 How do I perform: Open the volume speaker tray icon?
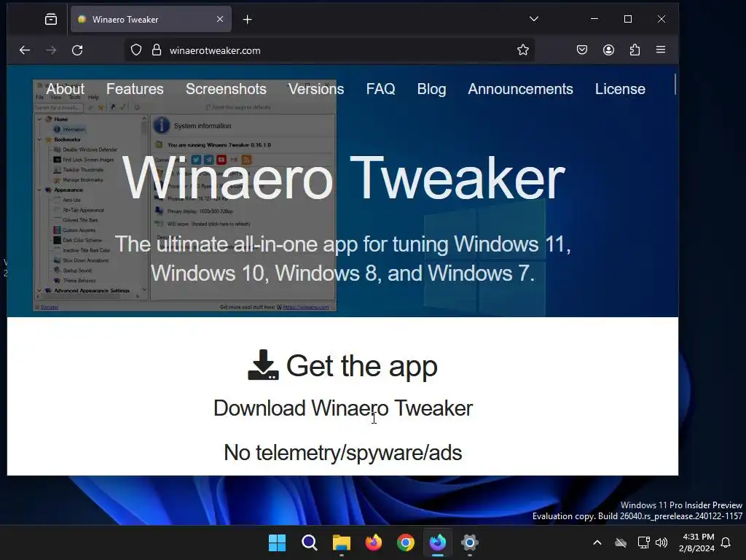pyautogui.click(x=661, y=542)
